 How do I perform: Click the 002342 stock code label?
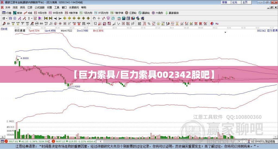point(261,31)
